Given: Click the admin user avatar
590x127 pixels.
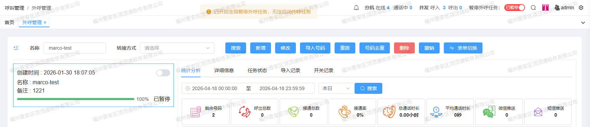Looking at the screenshot, I should [x=557, y=8].
